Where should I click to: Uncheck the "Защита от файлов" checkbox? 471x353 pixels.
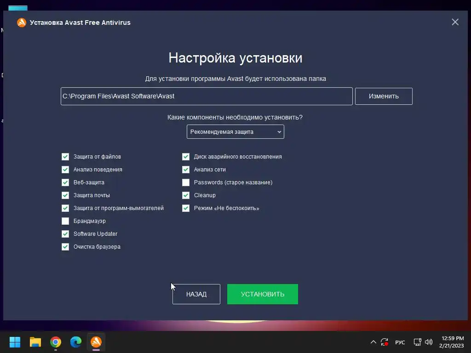click(x=65, y=157)
